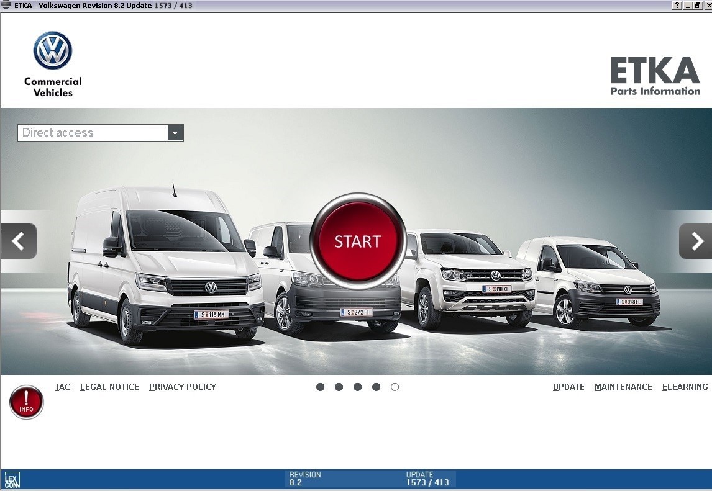
Task: Click the LexCom logo in status bar
Action: [x=11, y=480]
